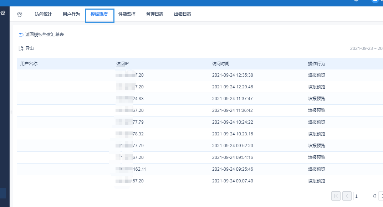383x207 pixels.
Task: Click the 操作行为 column header
Action: pos(316,64)
